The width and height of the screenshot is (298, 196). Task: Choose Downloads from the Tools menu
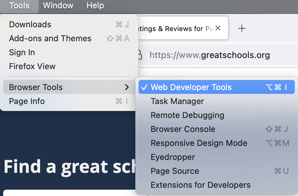click(69, 24)
